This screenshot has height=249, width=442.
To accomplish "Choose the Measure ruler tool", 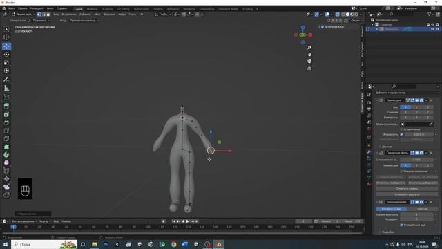I will click(6, 89).
